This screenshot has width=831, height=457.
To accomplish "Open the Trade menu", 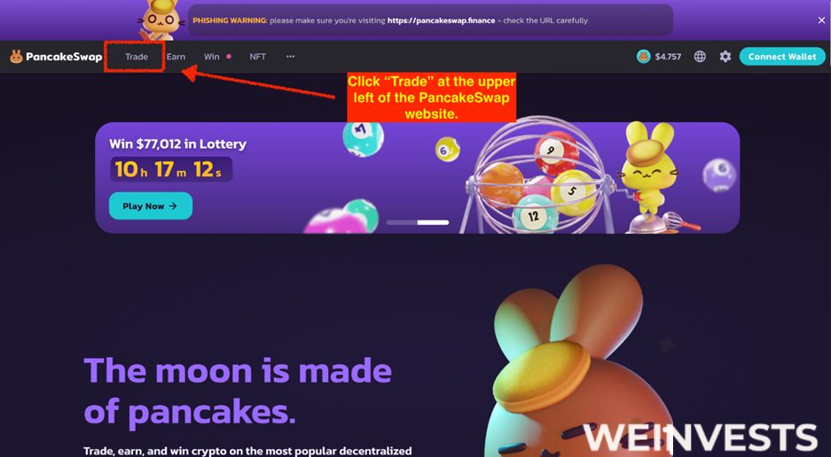I will [x=137, y=57].
